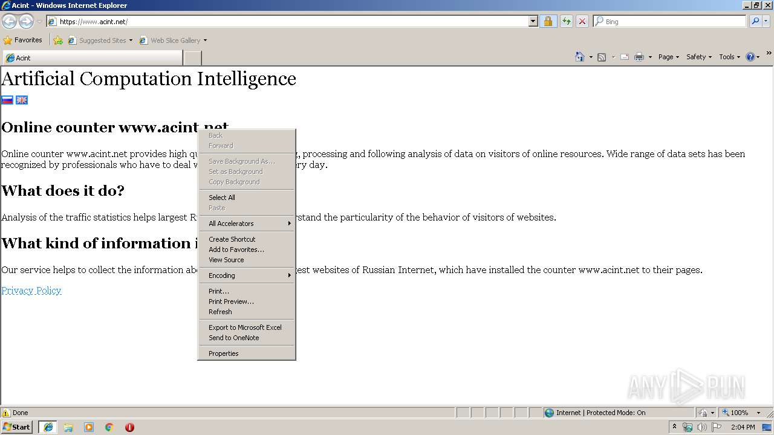Click the Print toolbar icon
The height and width of the screenshot is (435, 774).
[x=639, y=57]
